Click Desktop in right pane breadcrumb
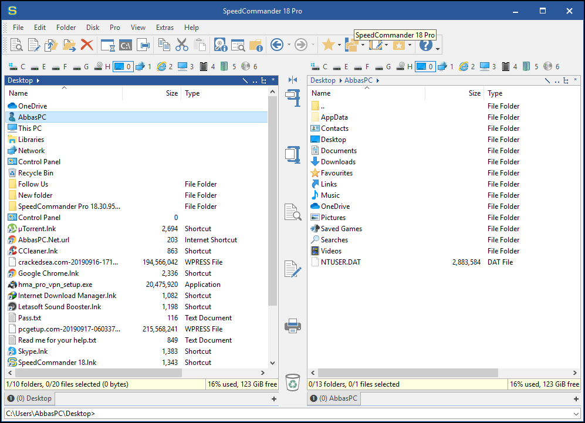 [x=323, y=80]
